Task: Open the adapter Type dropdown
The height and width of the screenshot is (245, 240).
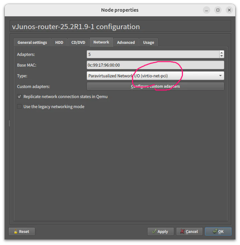Action: point(155,76)
